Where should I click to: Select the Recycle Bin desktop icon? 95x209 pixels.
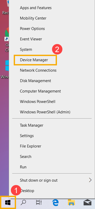pyautogui.click(x=5, y=7)
